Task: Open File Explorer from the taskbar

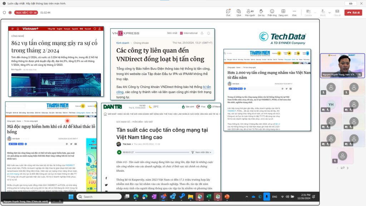Action: pyautogui.click(x=191, y=197)
